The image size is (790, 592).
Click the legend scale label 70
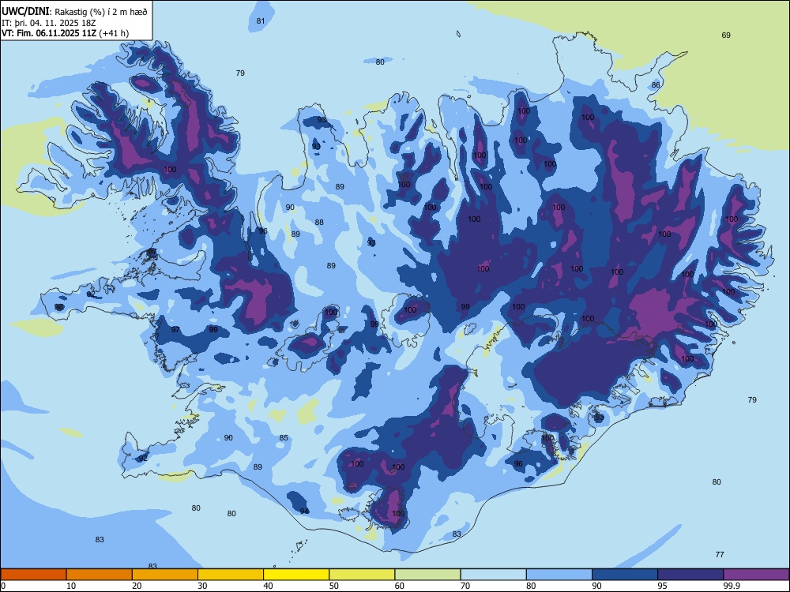pyautogui.click(x=465, y=586)
